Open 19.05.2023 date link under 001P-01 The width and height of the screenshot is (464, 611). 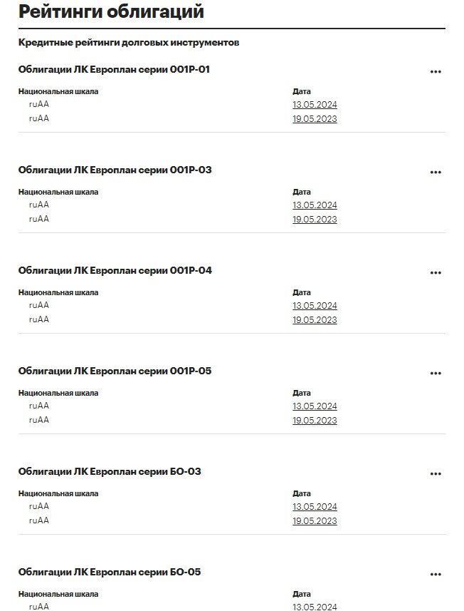point(315,119)
